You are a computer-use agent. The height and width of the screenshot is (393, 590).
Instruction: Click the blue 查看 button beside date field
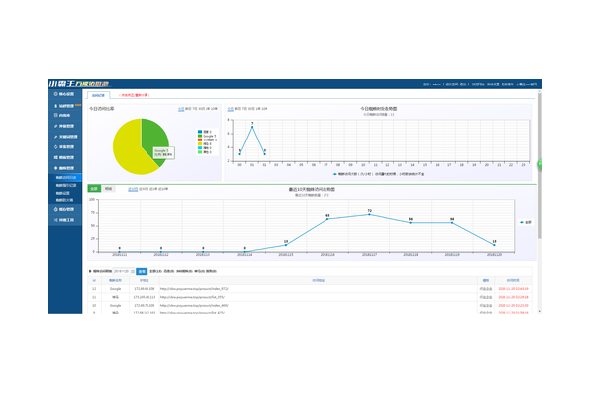pyautogui.click(x=142, y=269)
